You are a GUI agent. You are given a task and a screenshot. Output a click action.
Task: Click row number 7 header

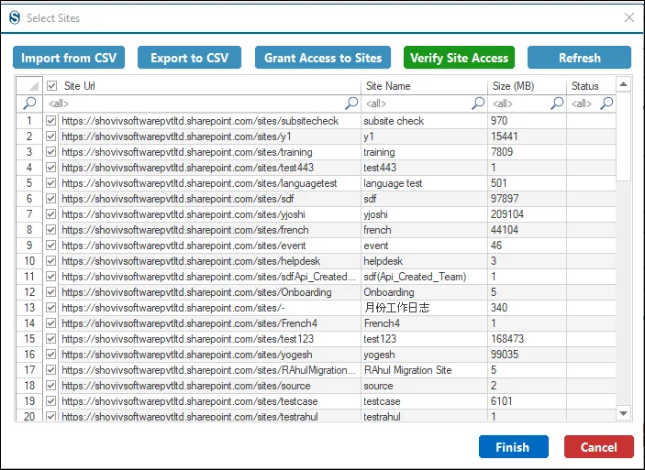tap(29, 214)
